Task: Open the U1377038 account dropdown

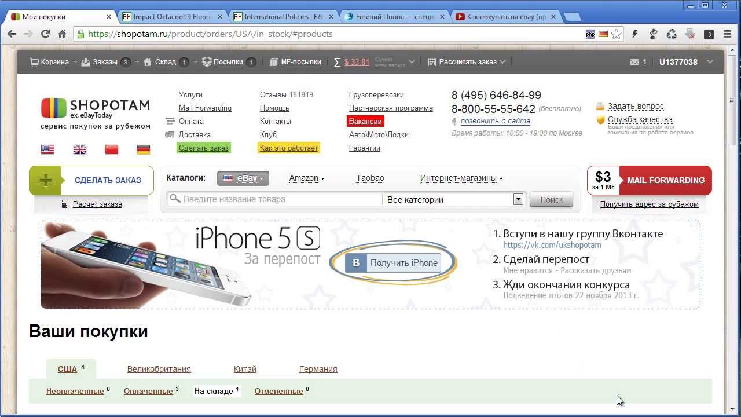Action: pos(710,62)
